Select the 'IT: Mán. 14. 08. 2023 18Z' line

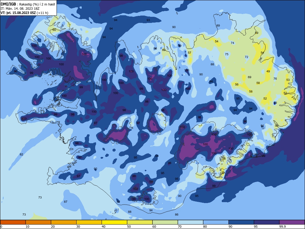20,9
